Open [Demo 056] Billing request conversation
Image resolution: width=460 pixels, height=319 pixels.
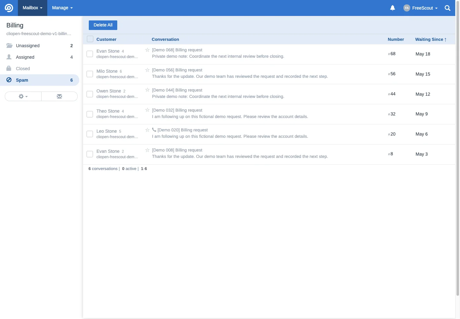[x=177, y=70]
